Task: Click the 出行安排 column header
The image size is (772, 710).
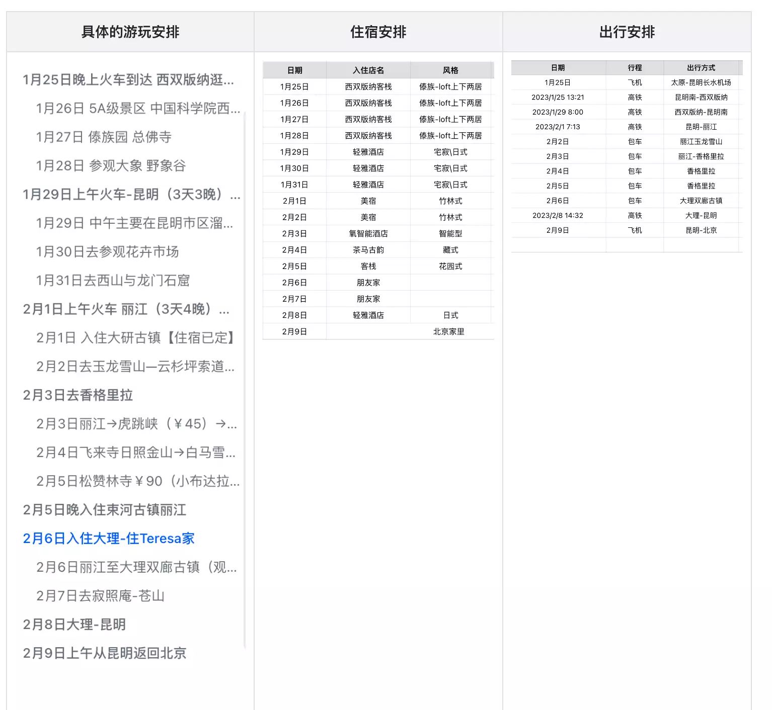Action: tap(627, 32)
